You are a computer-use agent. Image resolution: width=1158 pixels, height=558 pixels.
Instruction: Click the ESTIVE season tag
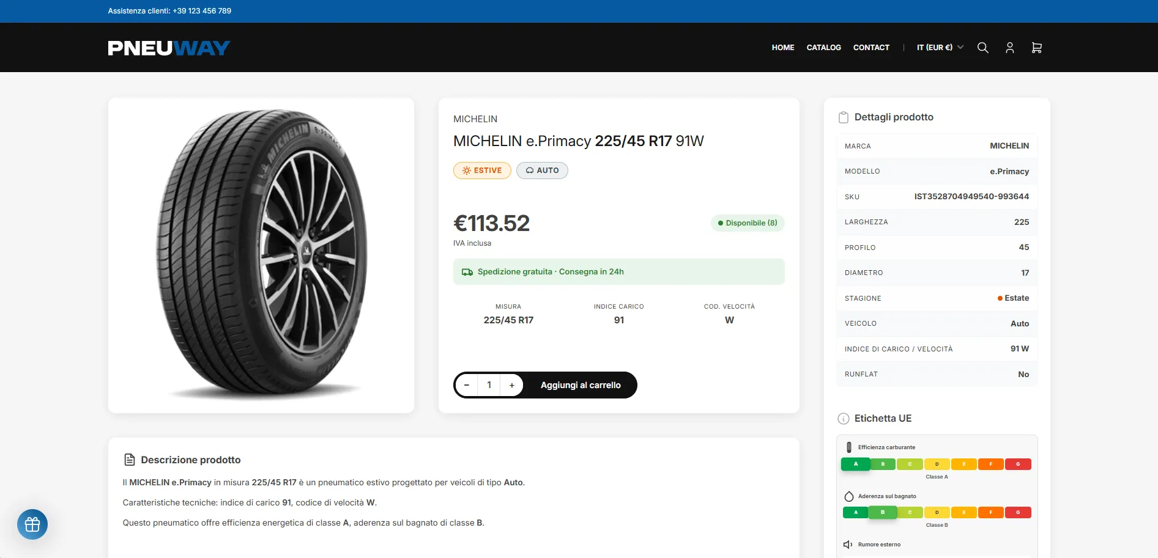point(482,171)
